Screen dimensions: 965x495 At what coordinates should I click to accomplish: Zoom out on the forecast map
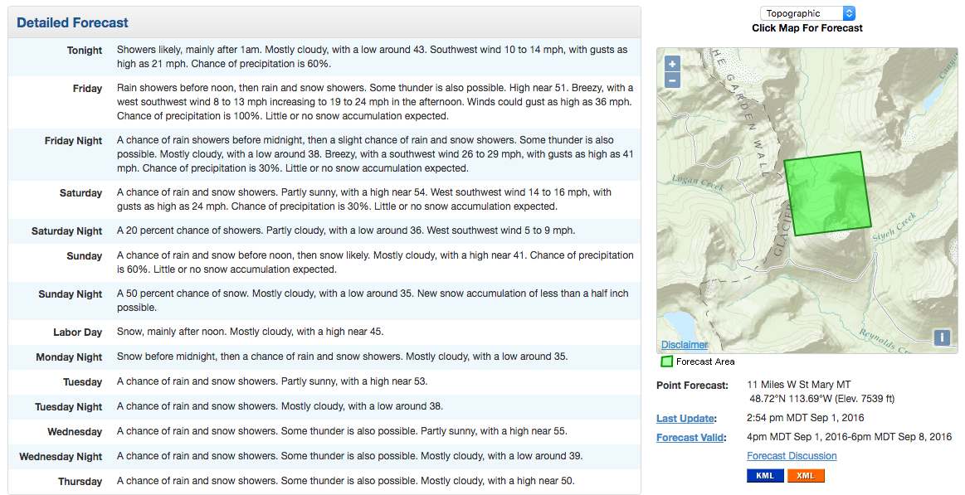(672, 80)
